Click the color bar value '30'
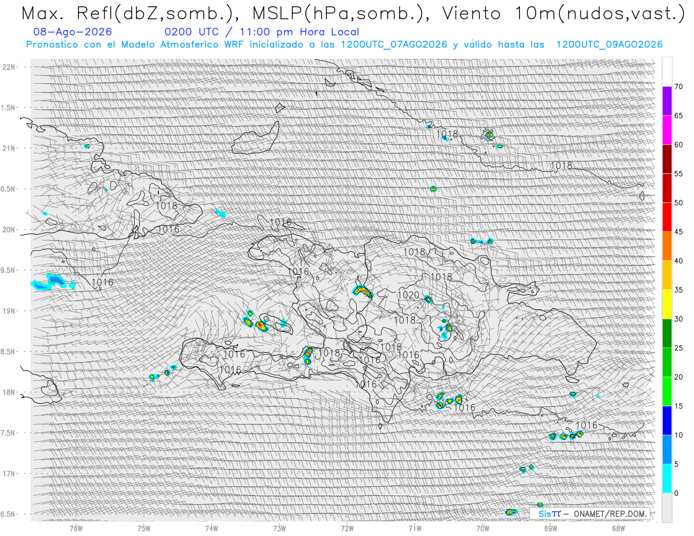Viewport: 694px width, 536px height. [x=678, y=319]
